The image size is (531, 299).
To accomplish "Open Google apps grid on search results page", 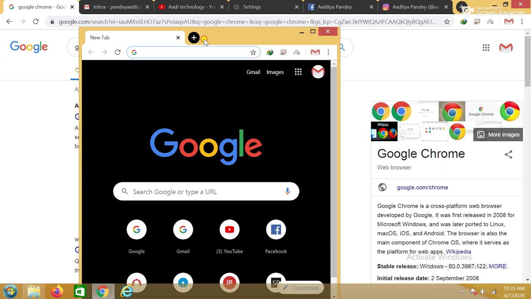I will tap(486, 48).
